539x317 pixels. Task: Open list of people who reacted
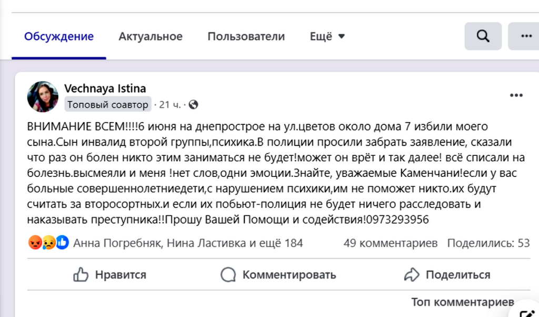click(x=188, y=243)
